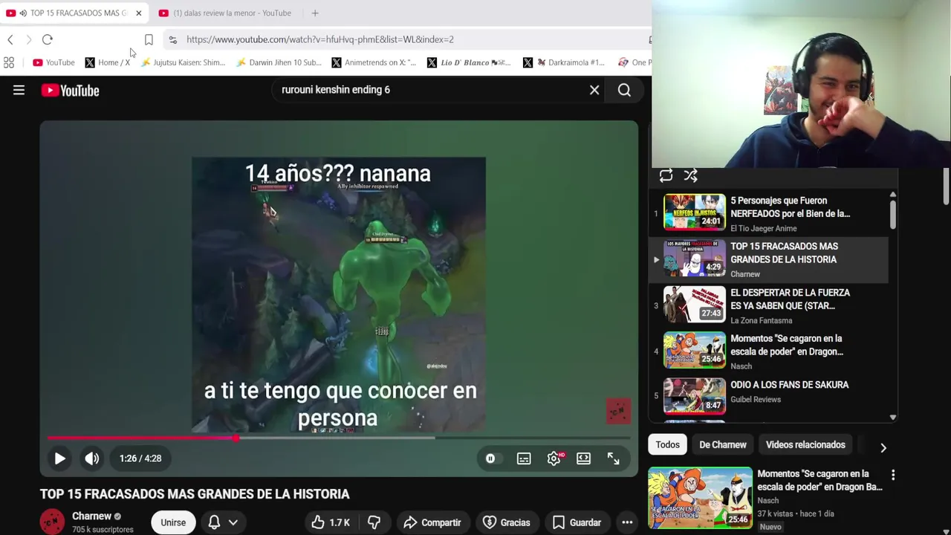Toggle playlist shuffle icon
Viewport: 951px width, 535px height.
tap(691, 175)
